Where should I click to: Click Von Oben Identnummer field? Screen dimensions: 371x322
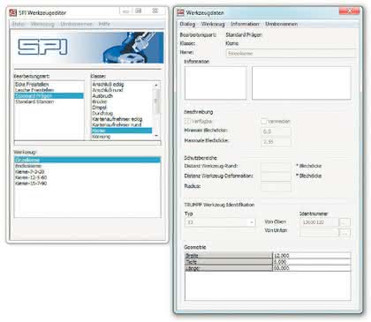coord(319,222)
